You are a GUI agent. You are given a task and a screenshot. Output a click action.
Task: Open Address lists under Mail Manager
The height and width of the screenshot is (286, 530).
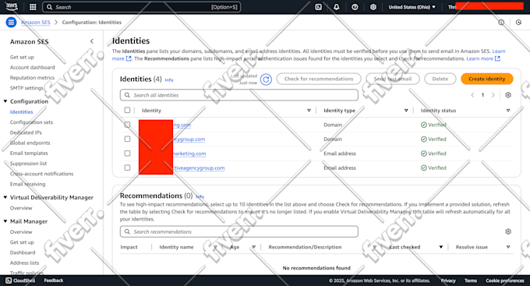tap(24, 263)
